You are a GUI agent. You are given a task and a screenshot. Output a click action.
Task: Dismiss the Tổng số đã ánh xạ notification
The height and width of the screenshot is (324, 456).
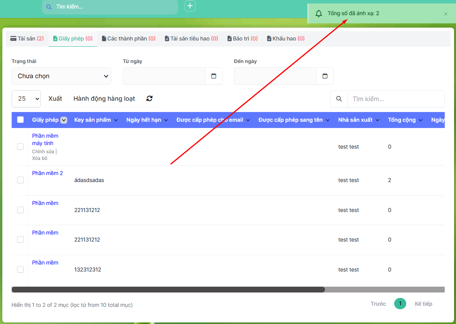[446, 14]
